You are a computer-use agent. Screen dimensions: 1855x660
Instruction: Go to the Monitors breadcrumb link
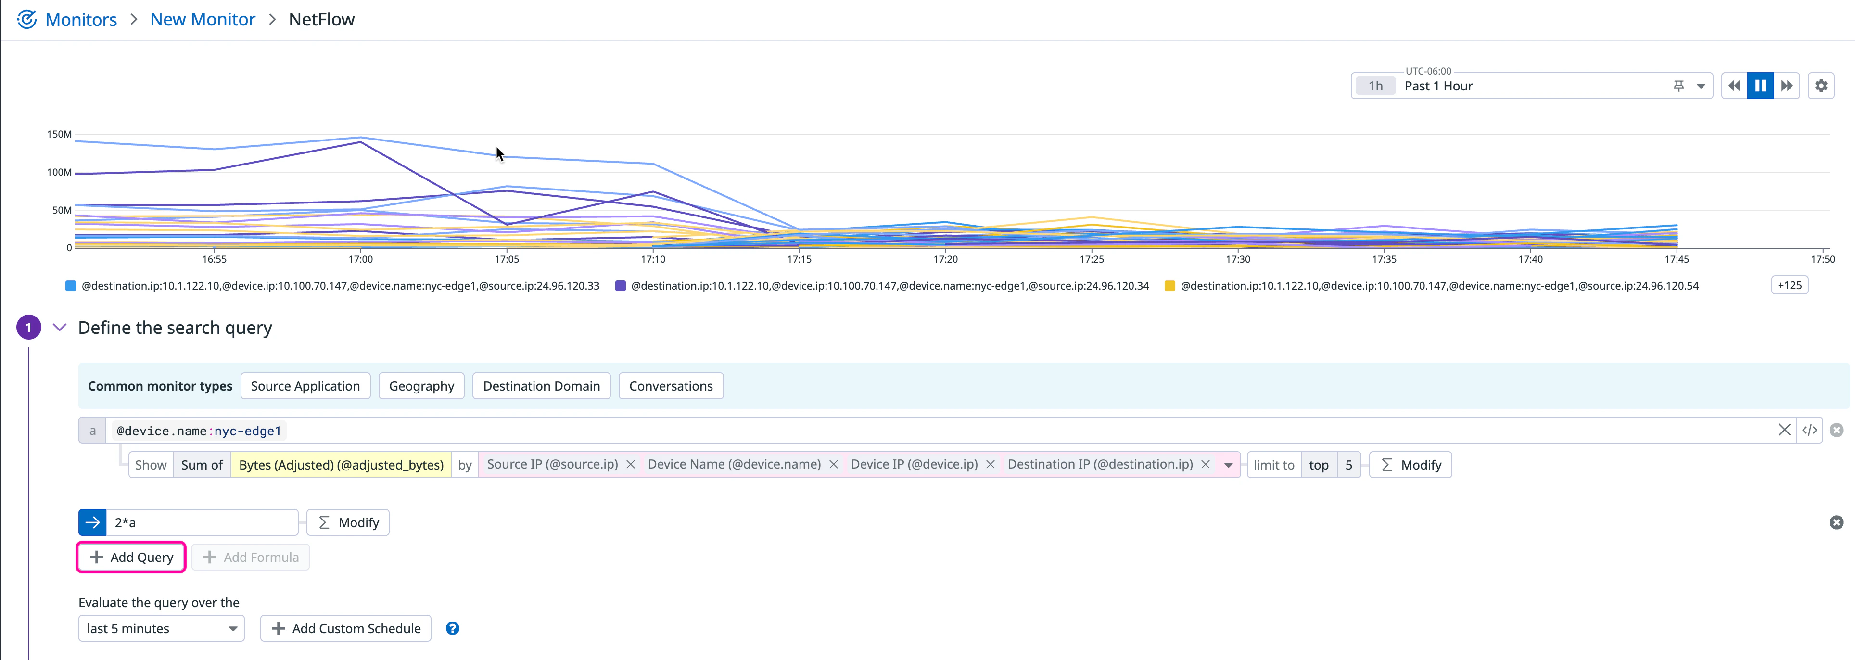coord(81,19)
